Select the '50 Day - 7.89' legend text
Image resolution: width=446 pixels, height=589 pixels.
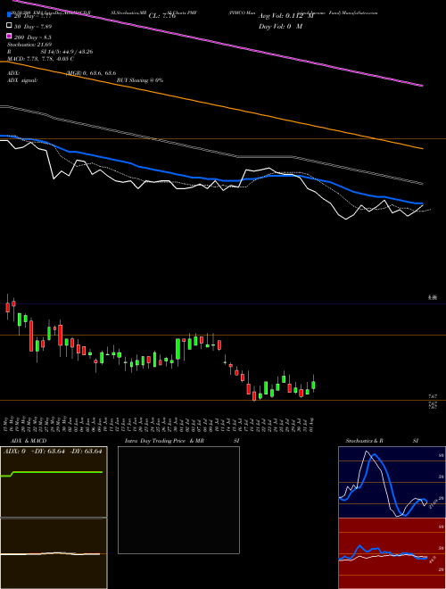(x=33, y=26)
